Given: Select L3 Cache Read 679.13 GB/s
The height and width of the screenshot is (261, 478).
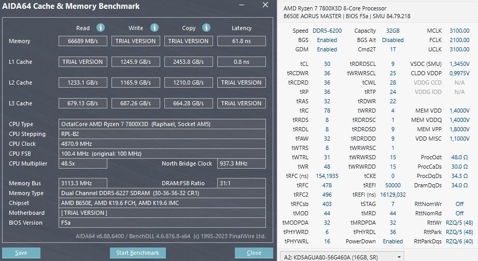Looking at the screenshot, I should pyautogui.click(x=83, y=103).
